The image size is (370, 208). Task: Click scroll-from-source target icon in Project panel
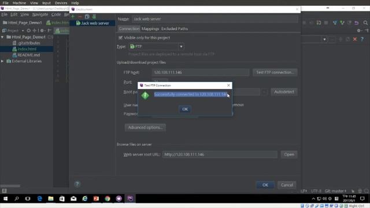pos(28,31)
